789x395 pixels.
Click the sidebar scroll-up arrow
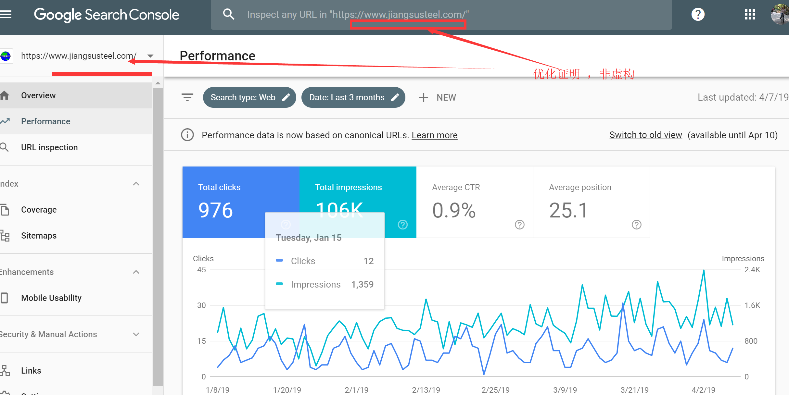158,83
